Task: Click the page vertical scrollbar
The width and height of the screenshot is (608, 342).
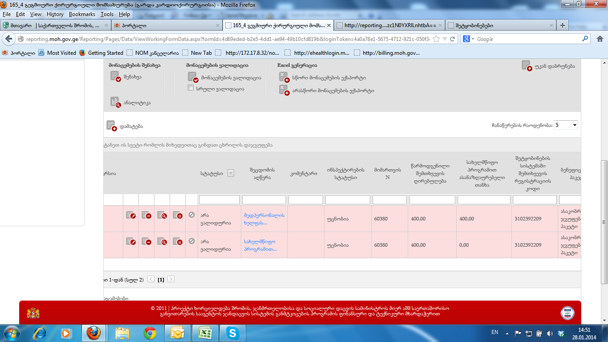Action: pyautogui.click(x=604, y=222)
